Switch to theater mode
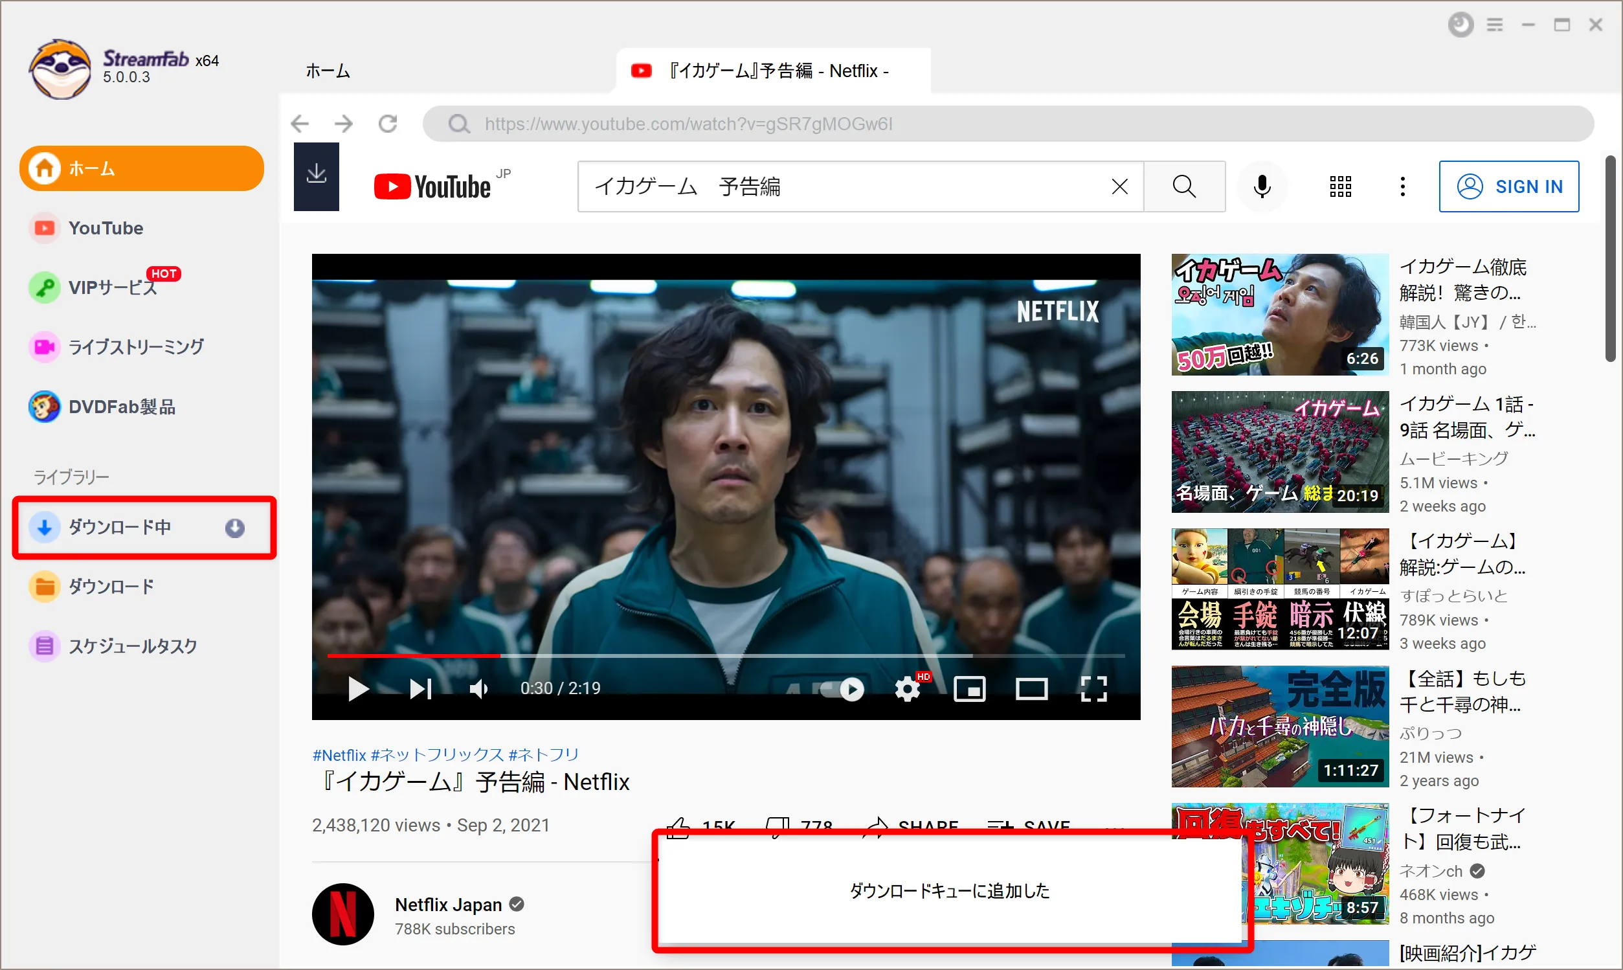Screen dimensions: 1623x970 click(1032, 689)
